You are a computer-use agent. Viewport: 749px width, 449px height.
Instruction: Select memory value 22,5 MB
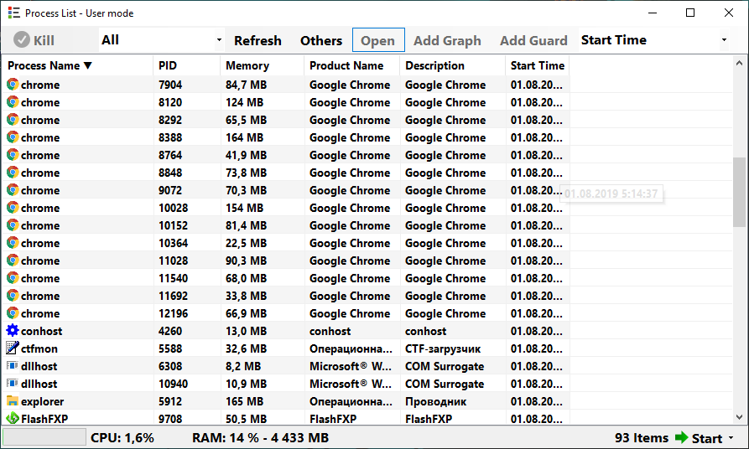246,243
